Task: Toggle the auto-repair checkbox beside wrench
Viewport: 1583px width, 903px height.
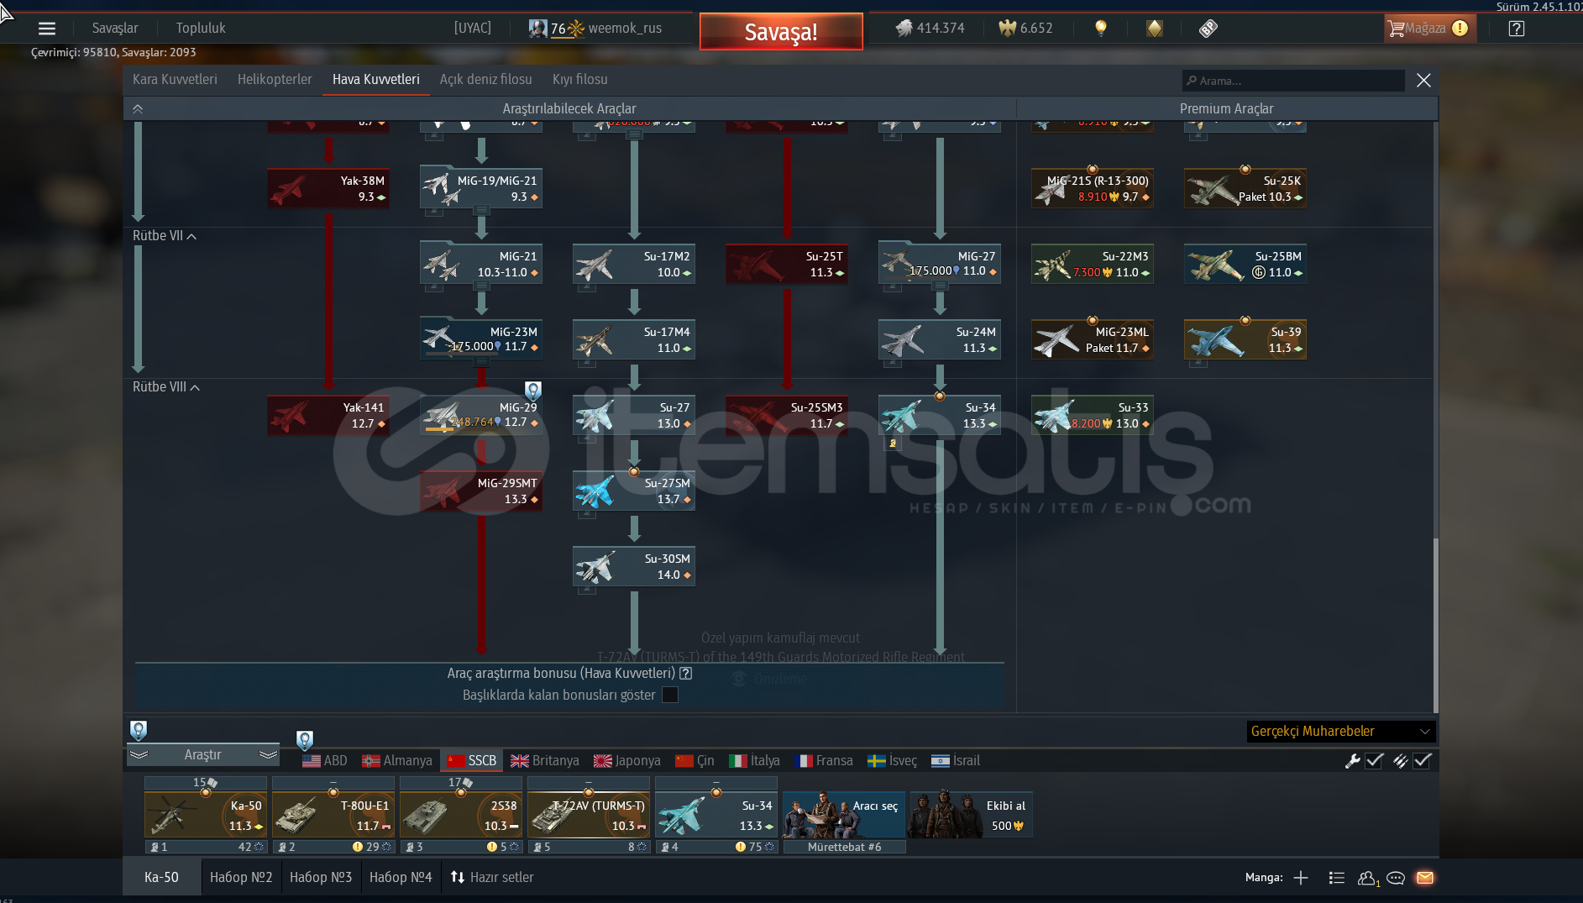Action: 1375,761
